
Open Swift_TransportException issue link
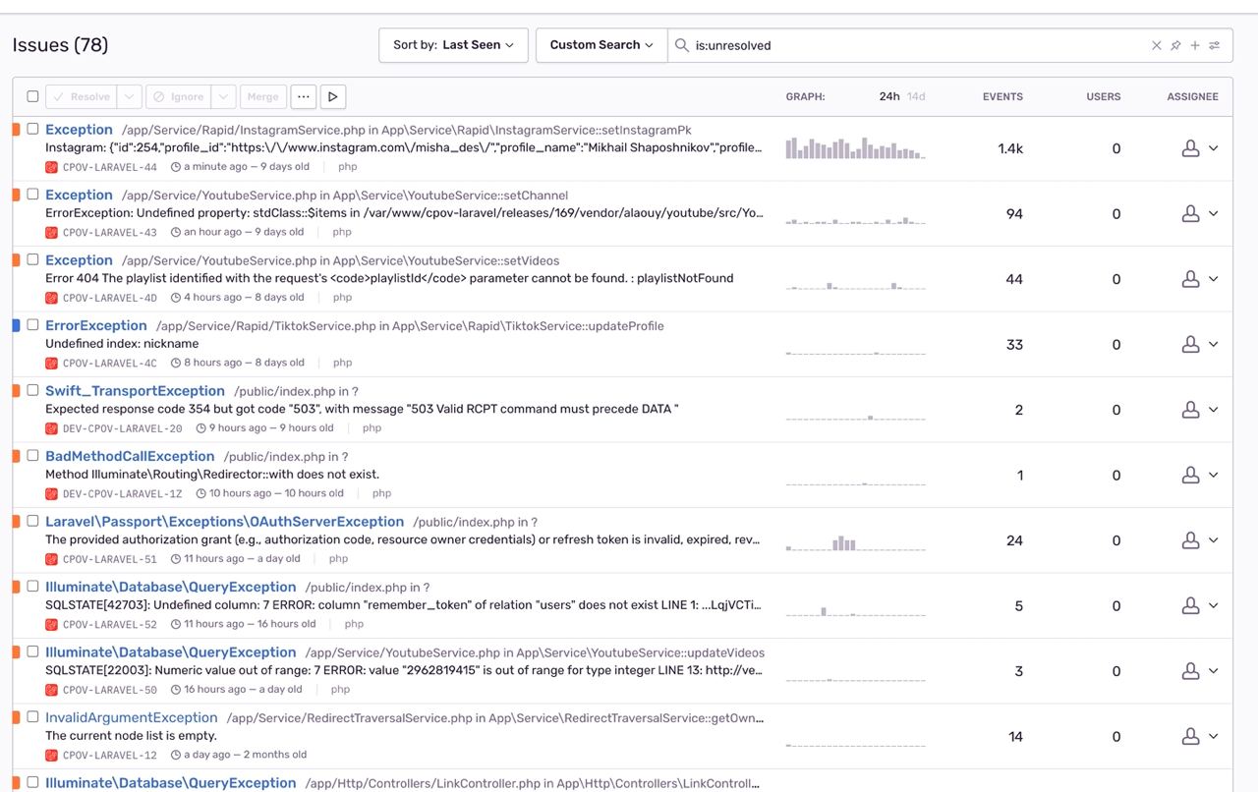click(135, 390)
